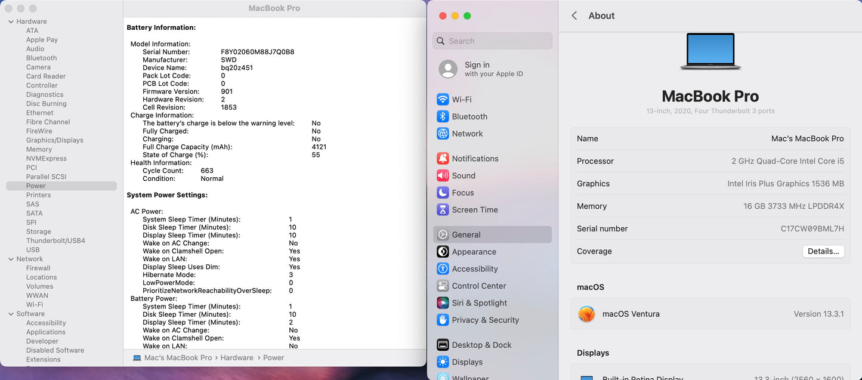The image size is (862, 380).
Task: Go back using the About back chevron
Action: point(574,16)
